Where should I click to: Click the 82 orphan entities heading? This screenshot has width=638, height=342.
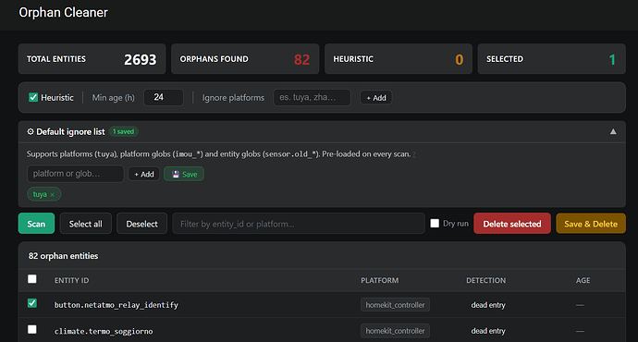coord(63,256)
